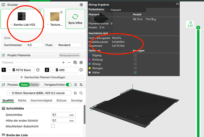The image size is (204, 137).
Task: Open the PETG Basic filament dropdown
Action: (21, 70)
